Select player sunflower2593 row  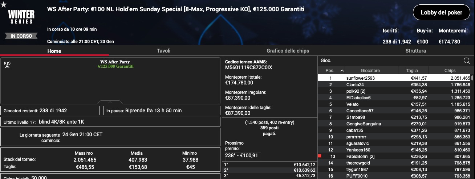(394, 78)
